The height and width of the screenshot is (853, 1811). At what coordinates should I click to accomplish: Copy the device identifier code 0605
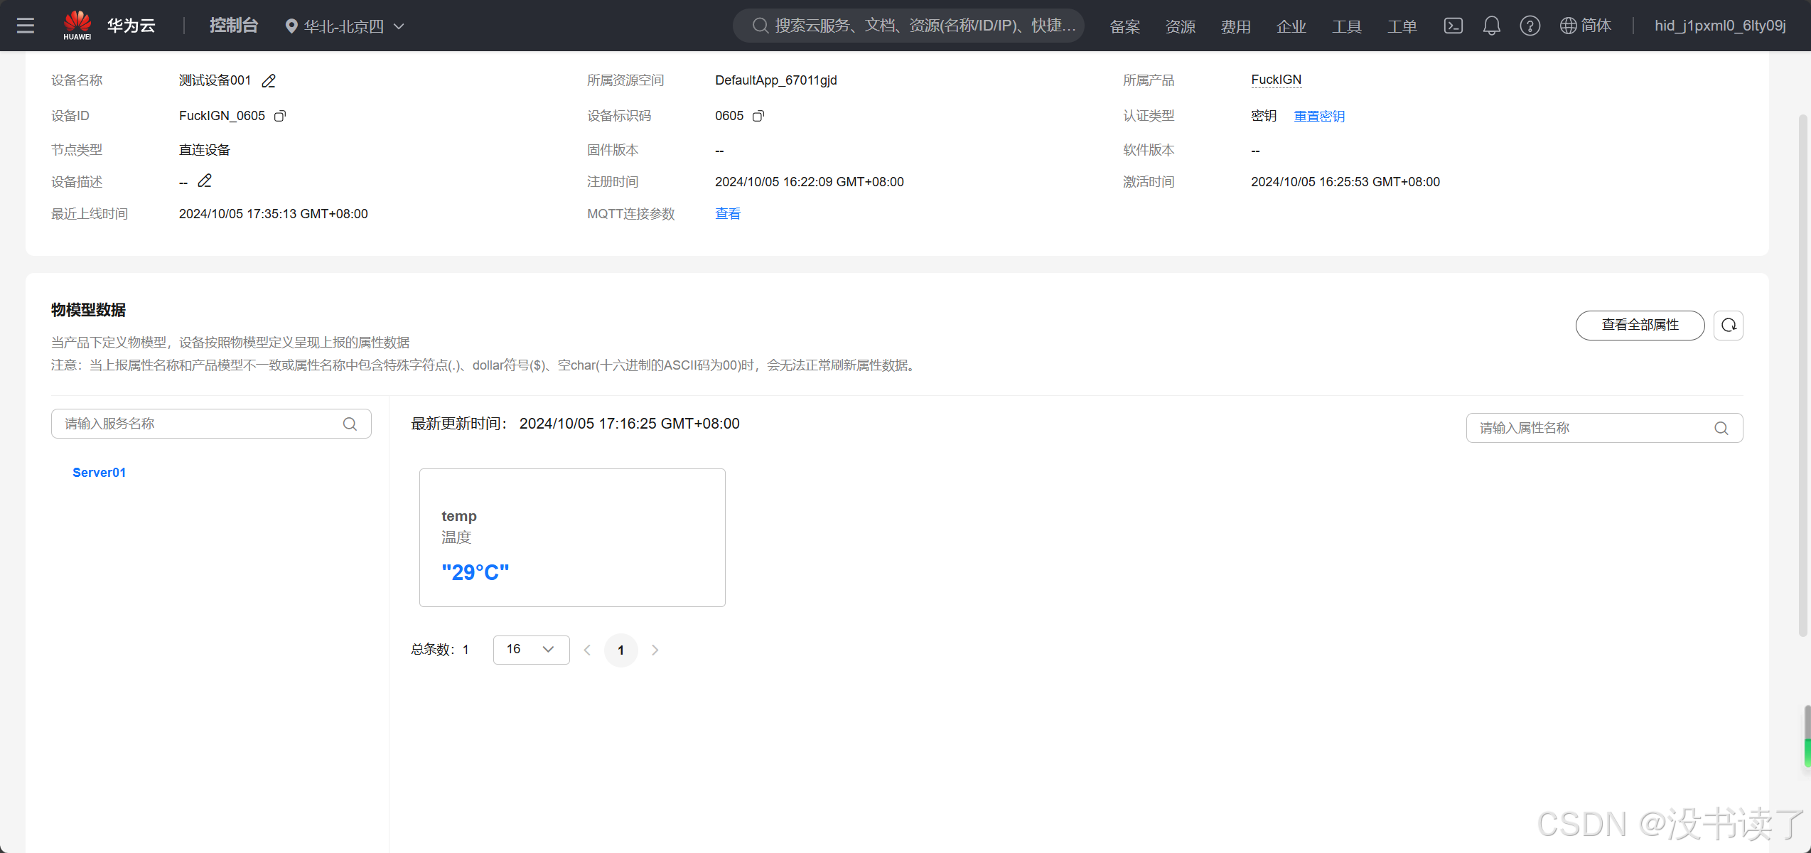pyautogui.click(x=758, y=116)
